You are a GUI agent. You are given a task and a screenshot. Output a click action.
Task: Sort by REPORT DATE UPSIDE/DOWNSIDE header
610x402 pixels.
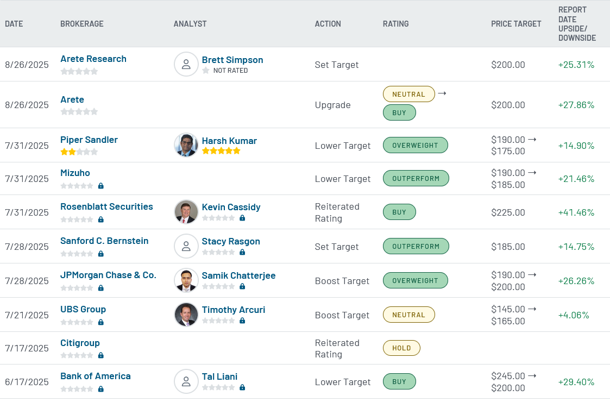(x=577, y=24)
